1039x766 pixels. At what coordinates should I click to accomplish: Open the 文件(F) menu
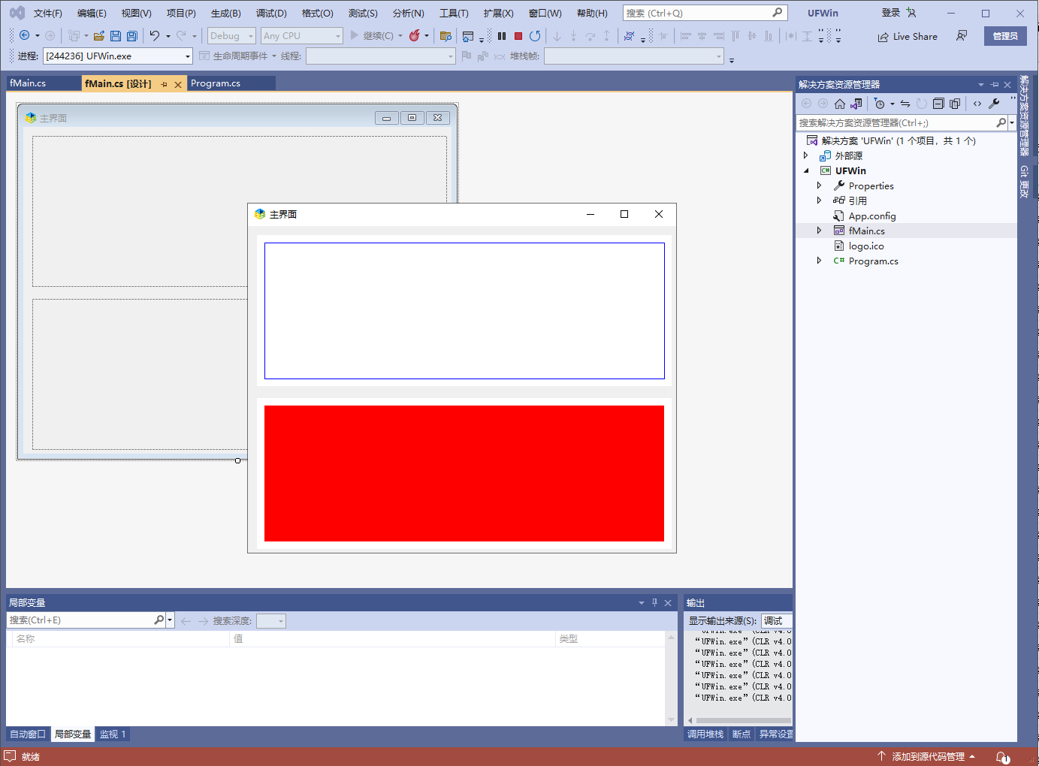point(48,13)
